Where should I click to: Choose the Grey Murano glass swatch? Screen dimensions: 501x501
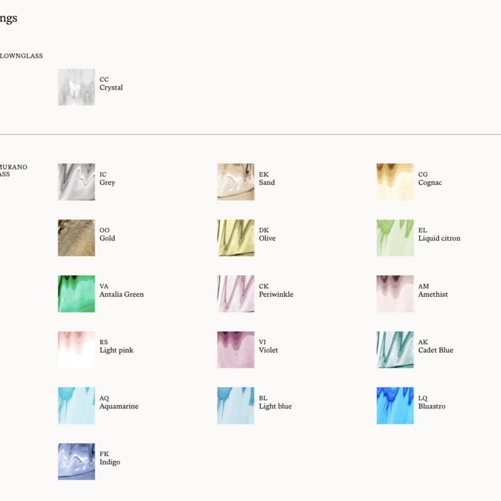pos(76,182)
